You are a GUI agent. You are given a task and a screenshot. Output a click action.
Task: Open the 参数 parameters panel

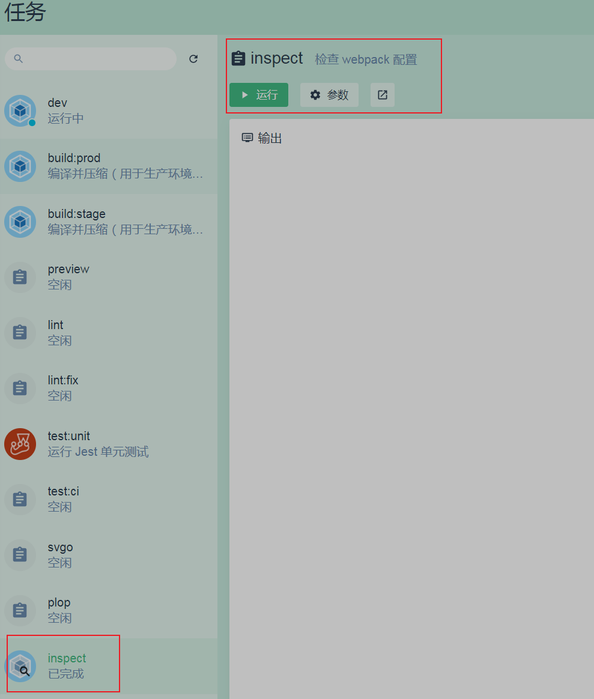[x=329, y=94]
